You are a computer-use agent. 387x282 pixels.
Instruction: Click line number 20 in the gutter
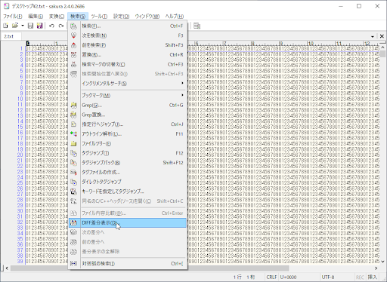click(x=20, y=155)
